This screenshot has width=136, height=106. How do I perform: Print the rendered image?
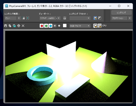[x=19, y=26]
